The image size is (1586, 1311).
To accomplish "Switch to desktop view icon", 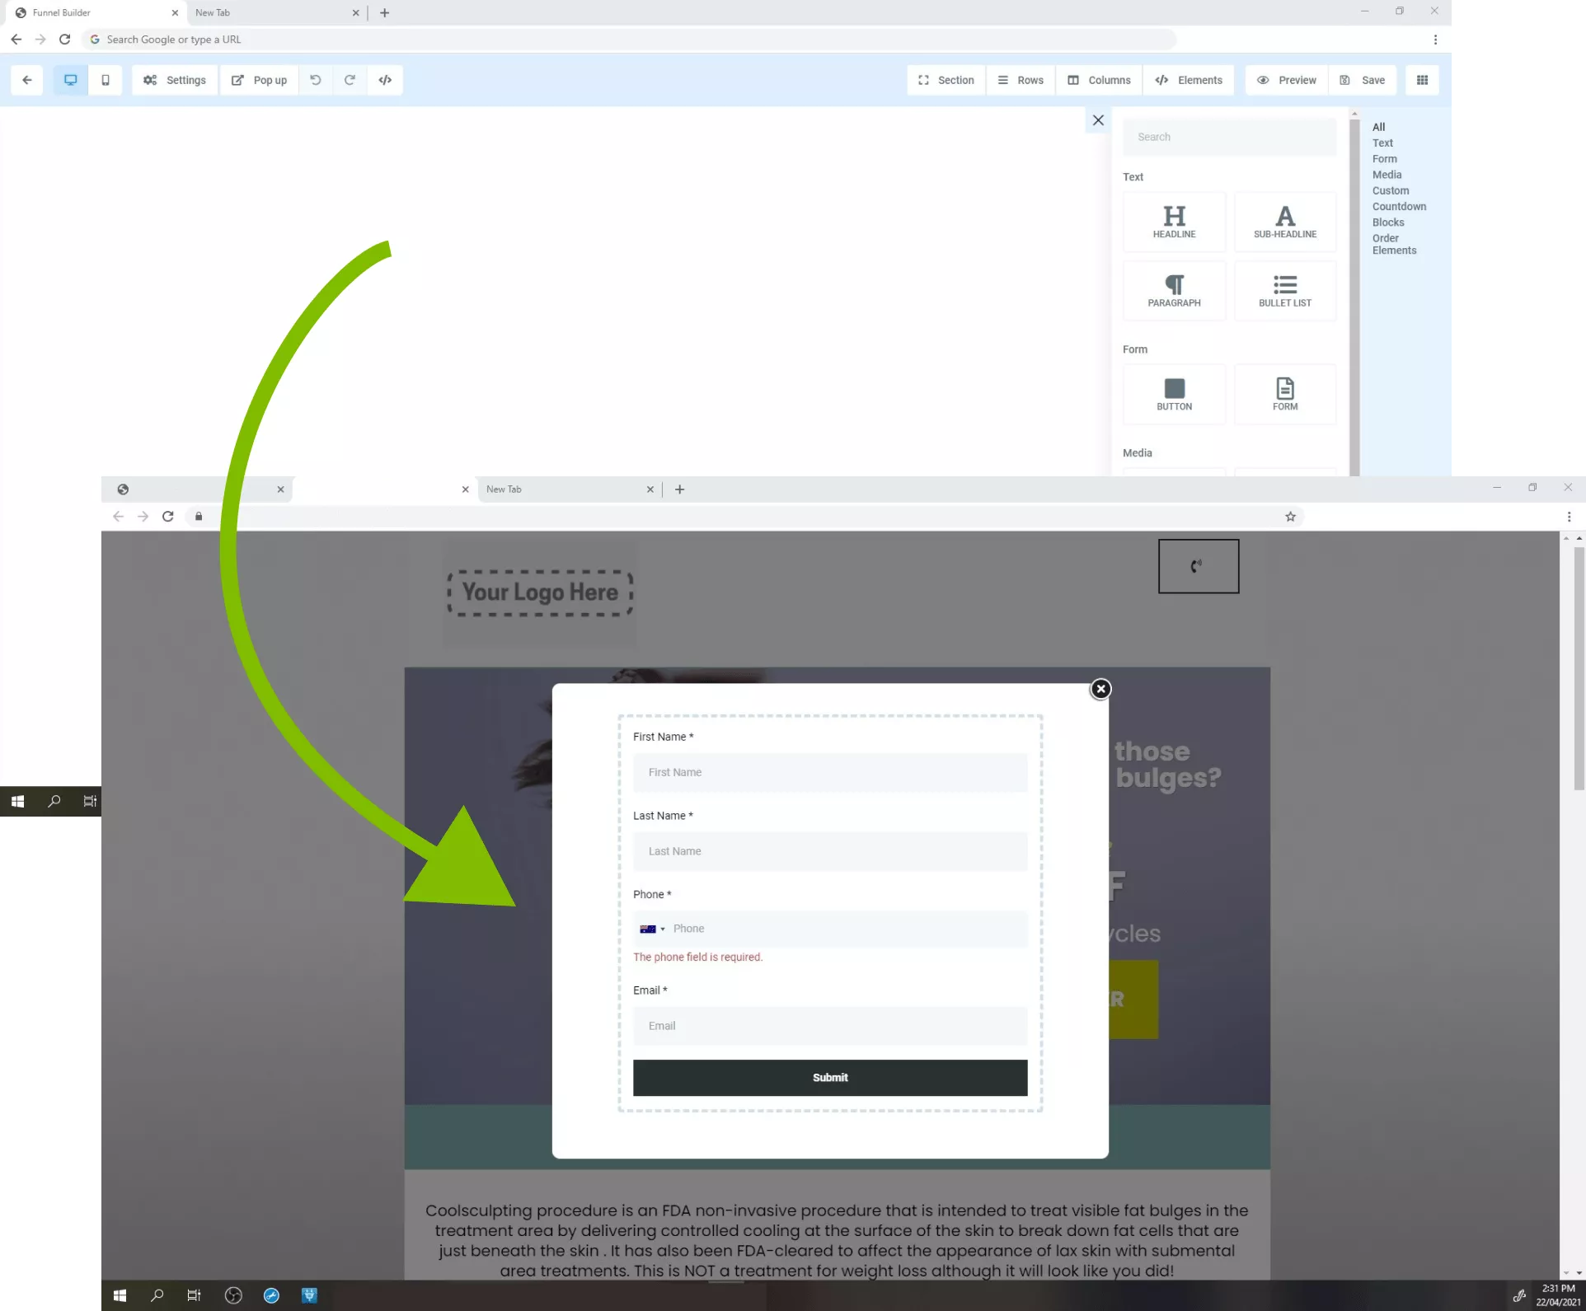I will pos(71,80).
